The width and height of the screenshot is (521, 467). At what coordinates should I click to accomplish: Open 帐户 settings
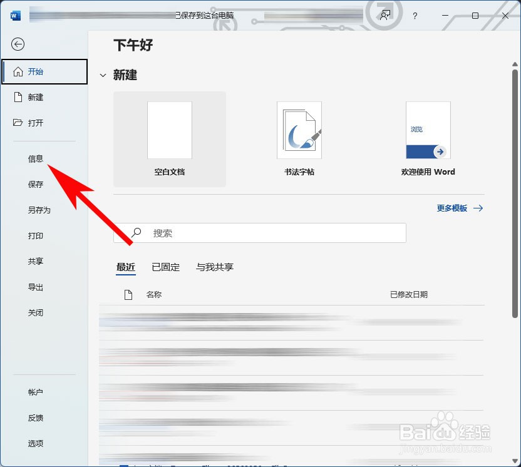click(36, 393)
